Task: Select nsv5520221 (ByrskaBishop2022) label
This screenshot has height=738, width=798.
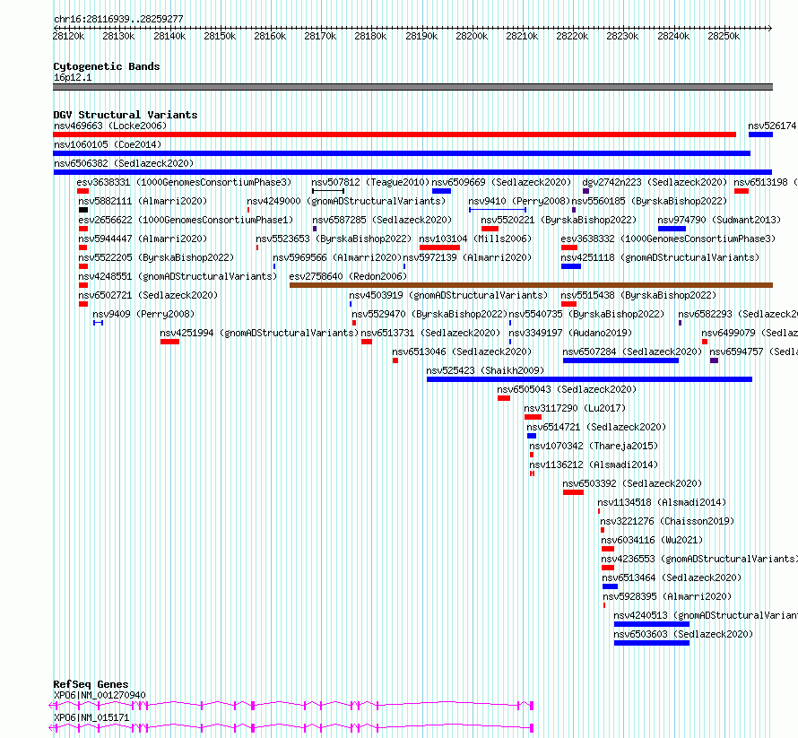Action: point(559,220)
